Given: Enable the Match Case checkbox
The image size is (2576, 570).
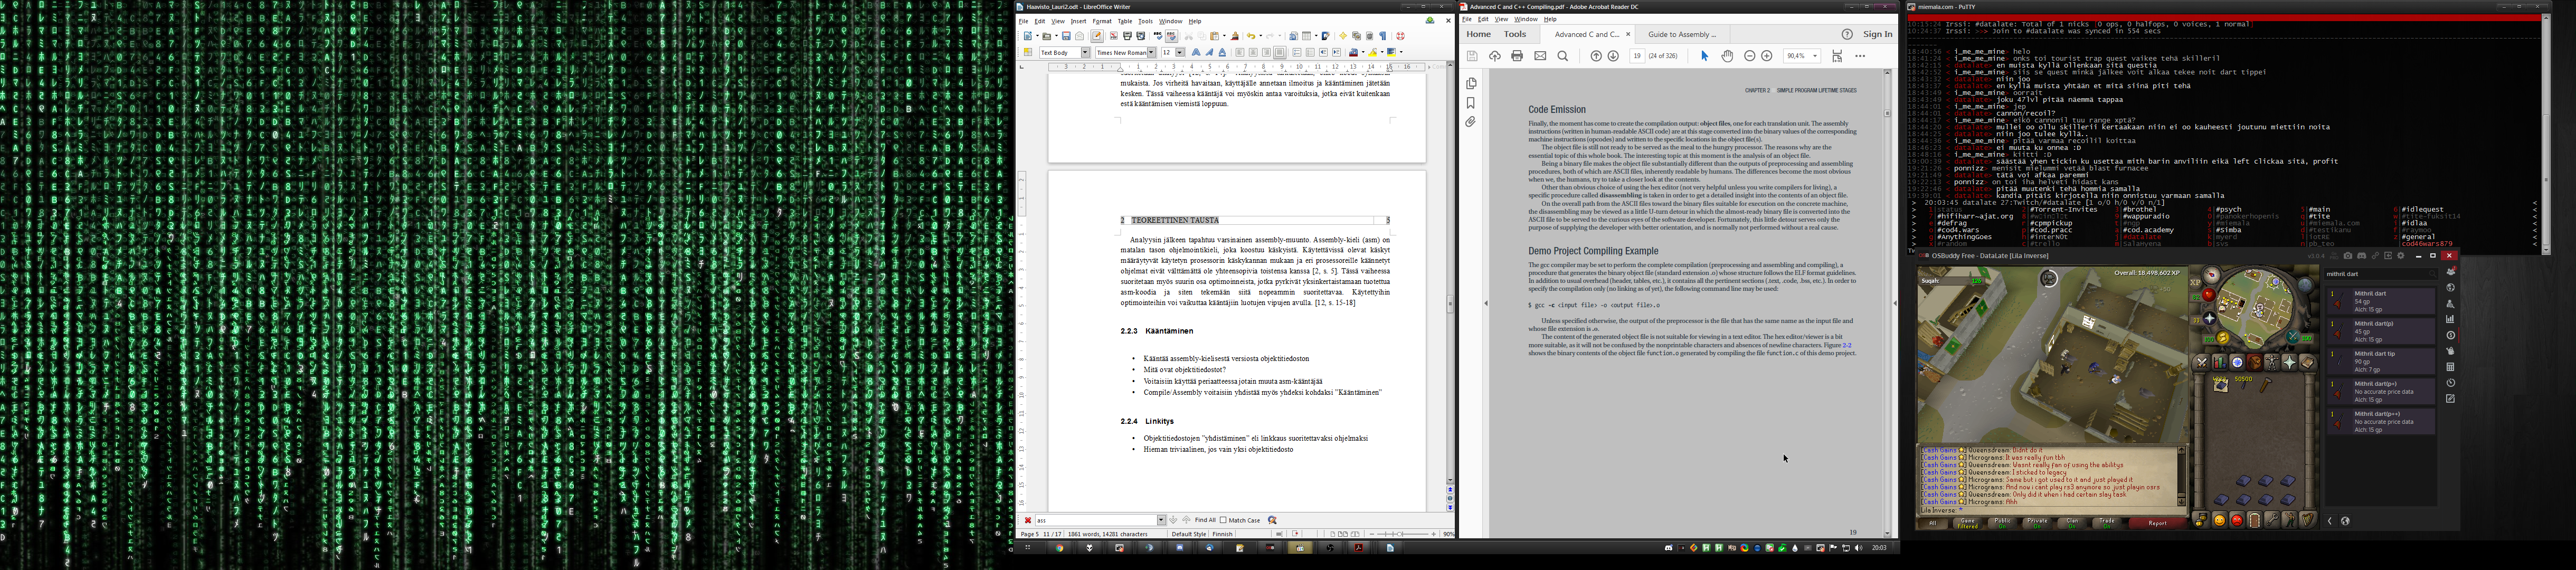Looking at the screenshot, I should (x=1223, y=520).
